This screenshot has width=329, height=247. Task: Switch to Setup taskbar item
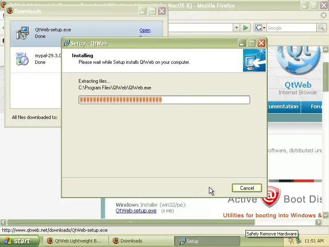pyautogui.click(x=207, y=241)
